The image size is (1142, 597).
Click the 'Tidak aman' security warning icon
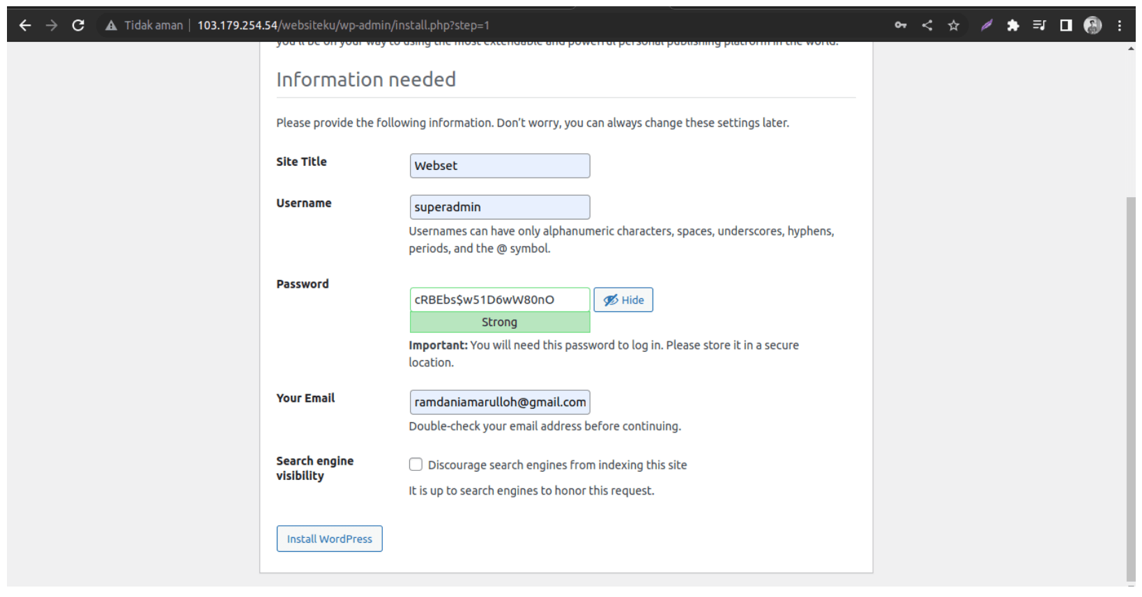pyautogui.click(x=111, y=26)
